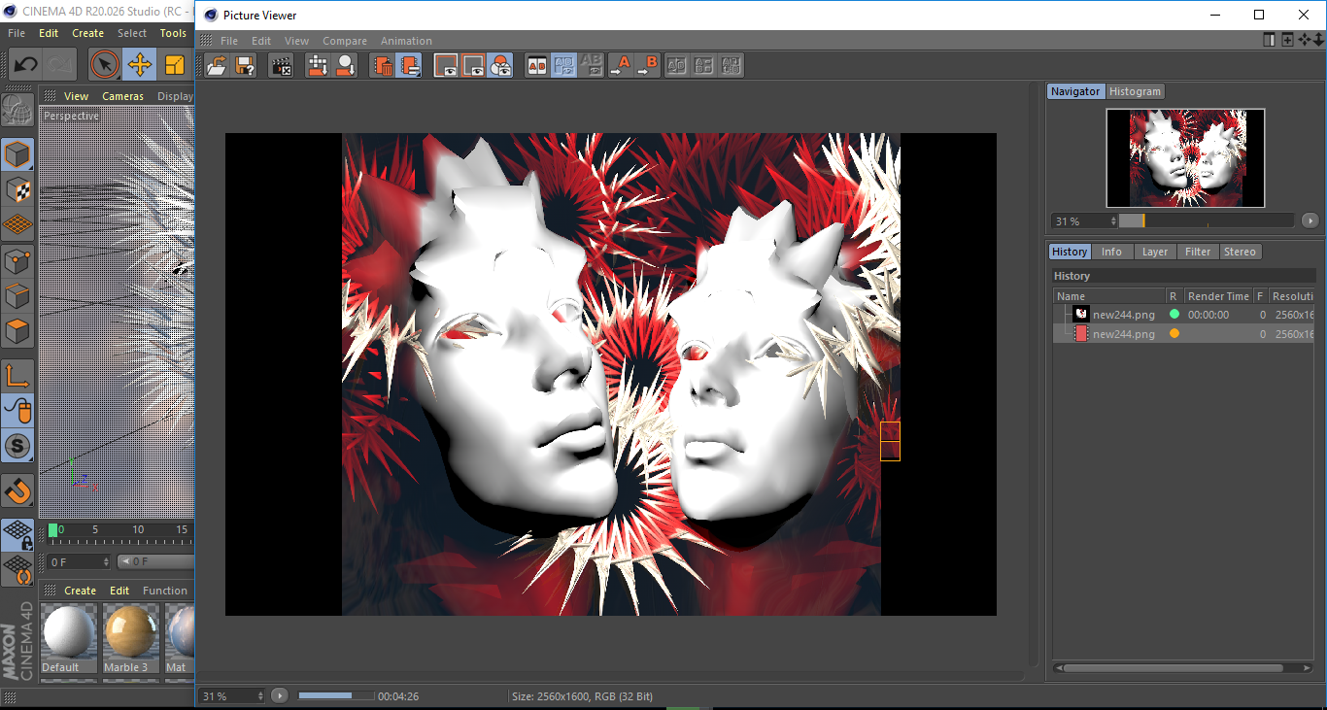Toggle the RGB channels display icon
Screen dimensions: 1327x710
tap(500, 66)
